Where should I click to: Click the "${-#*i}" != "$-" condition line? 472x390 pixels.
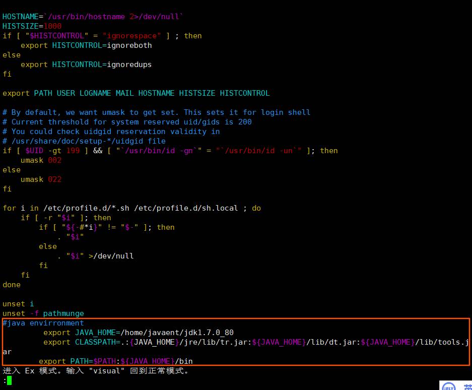pos(107,227)
